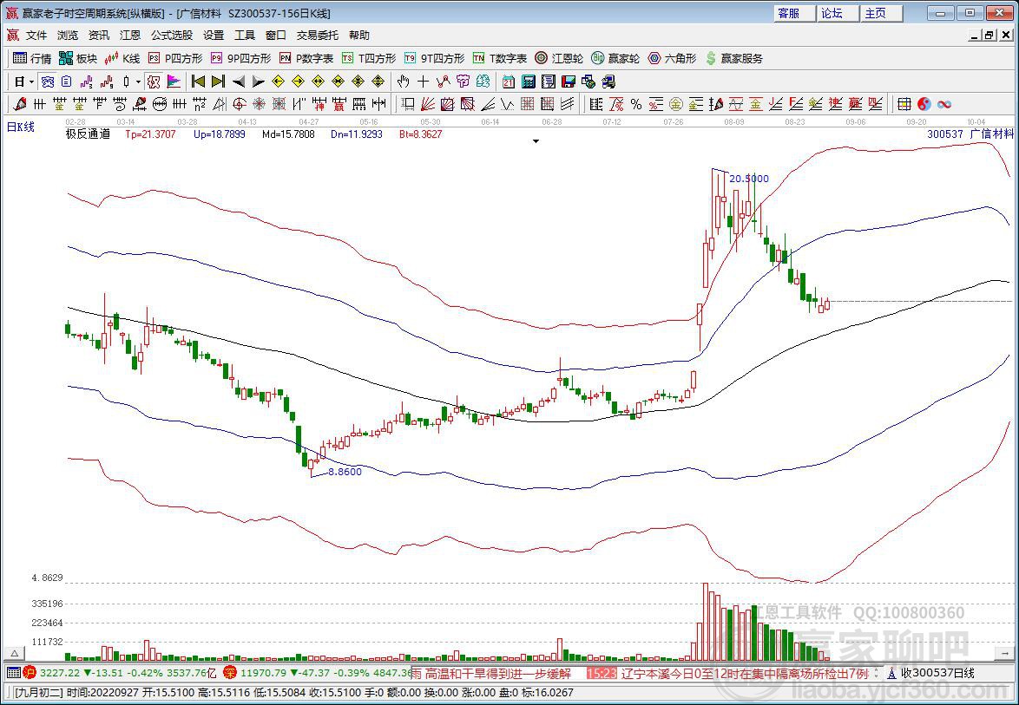
Task: Click the 极反通道 indicator label
Action: pyautogui.click(x=88, y=134)
